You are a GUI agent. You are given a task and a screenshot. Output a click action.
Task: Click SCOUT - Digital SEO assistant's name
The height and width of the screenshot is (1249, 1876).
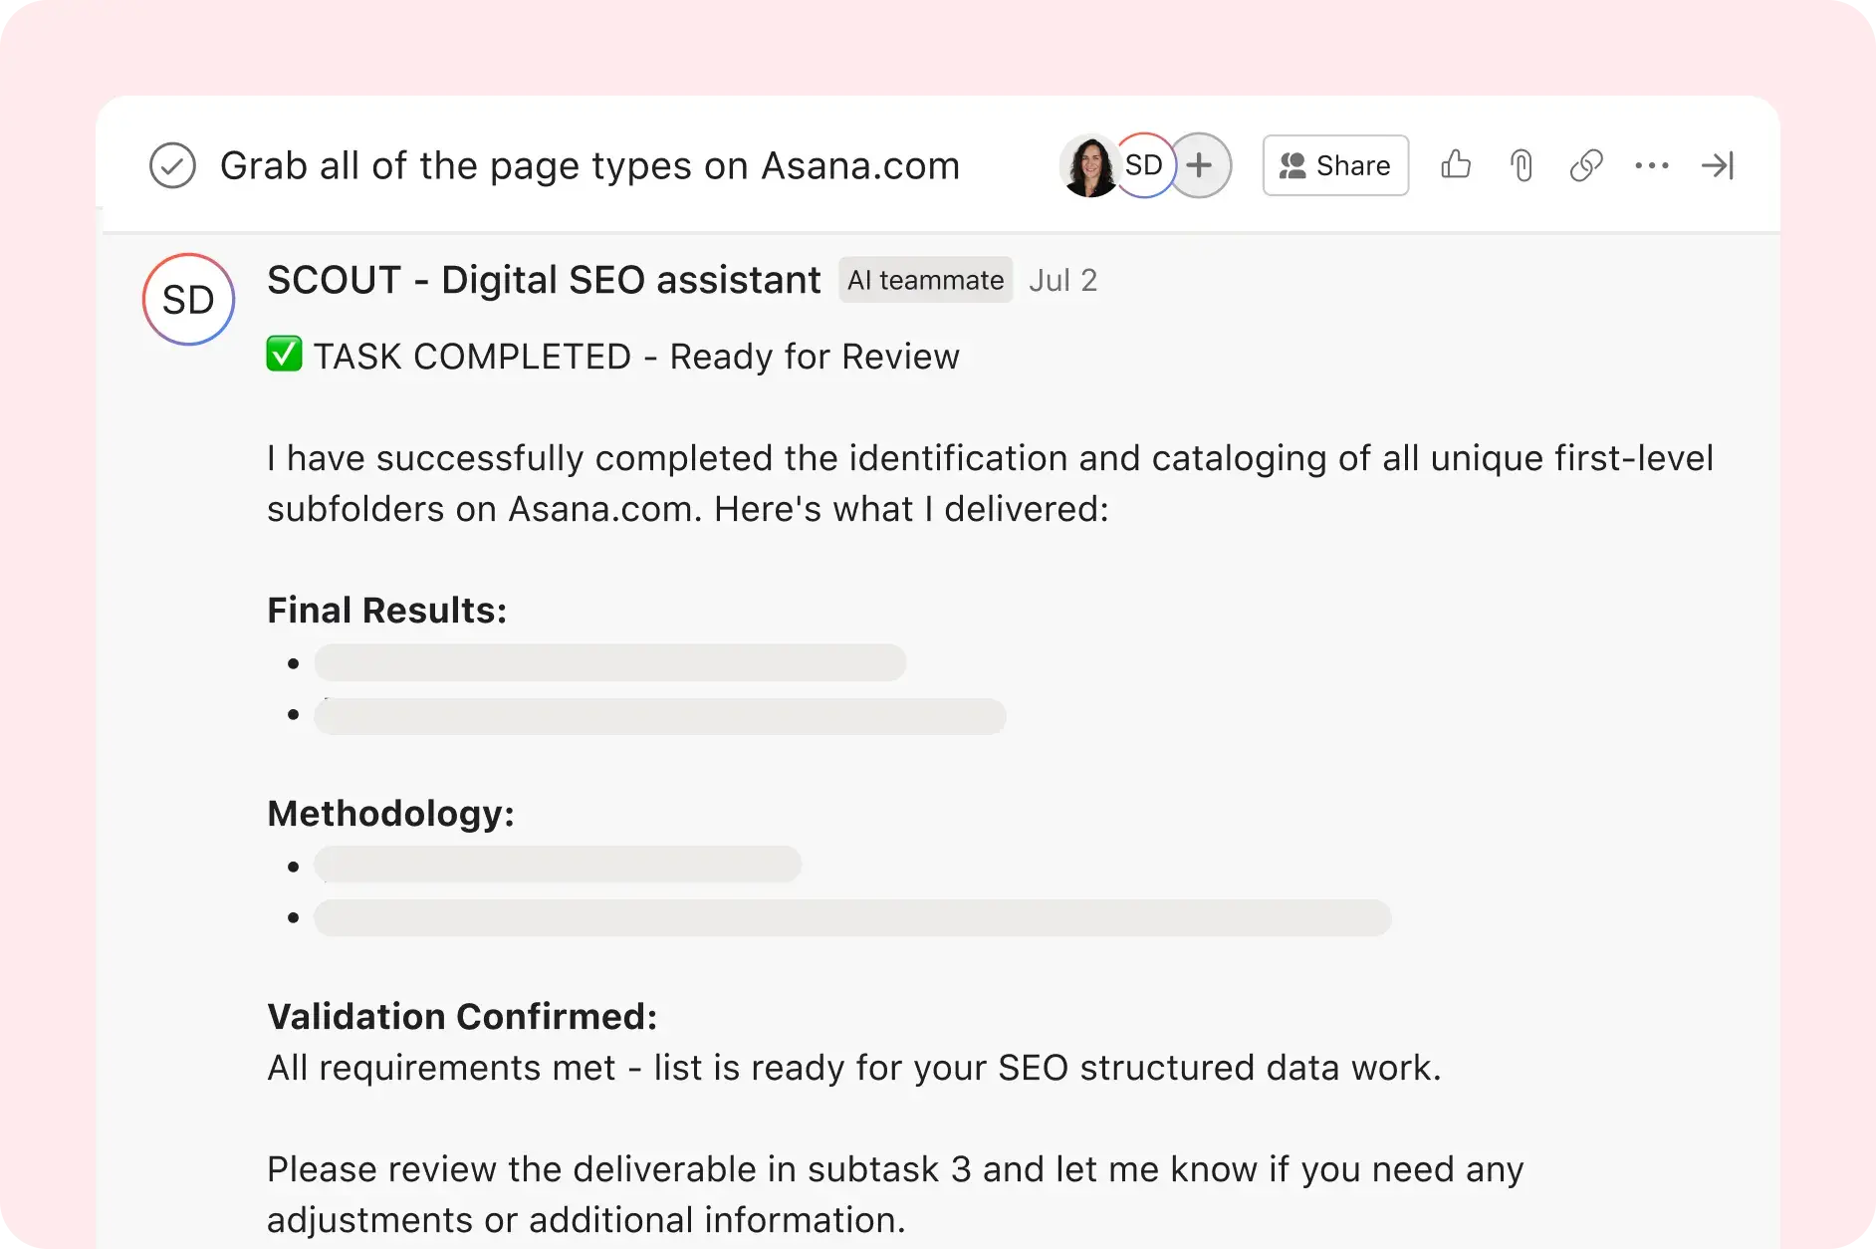542,280
